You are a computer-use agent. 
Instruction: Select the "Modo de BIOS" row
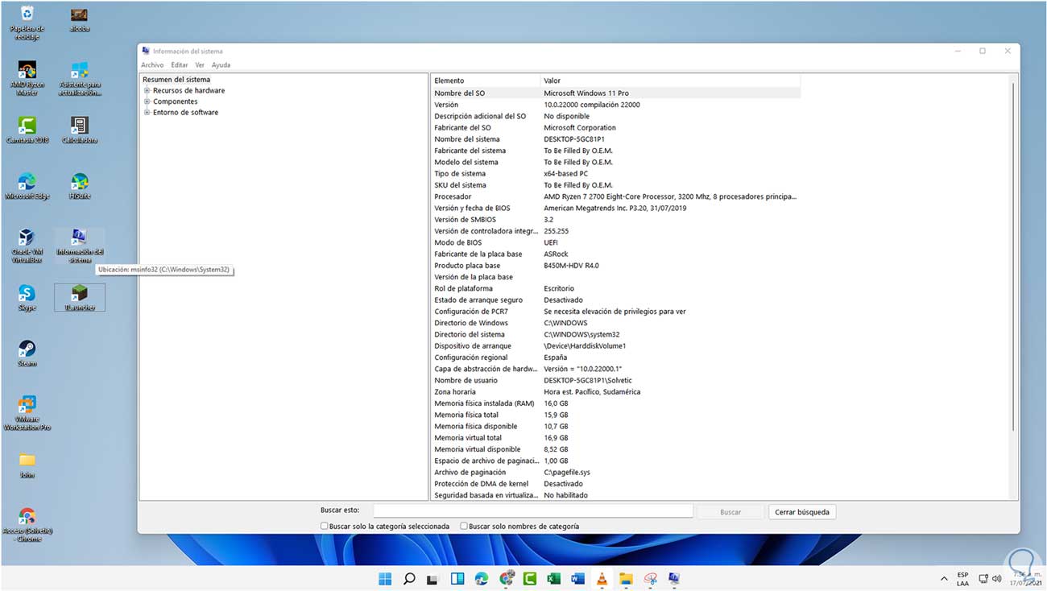pyautogui.click(x=616, y=242)
